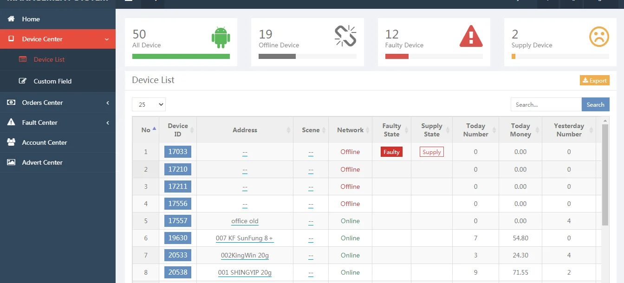This screenshot has height=283, width=624.
Task: Focus the Search text field
Action: (546, 104)
